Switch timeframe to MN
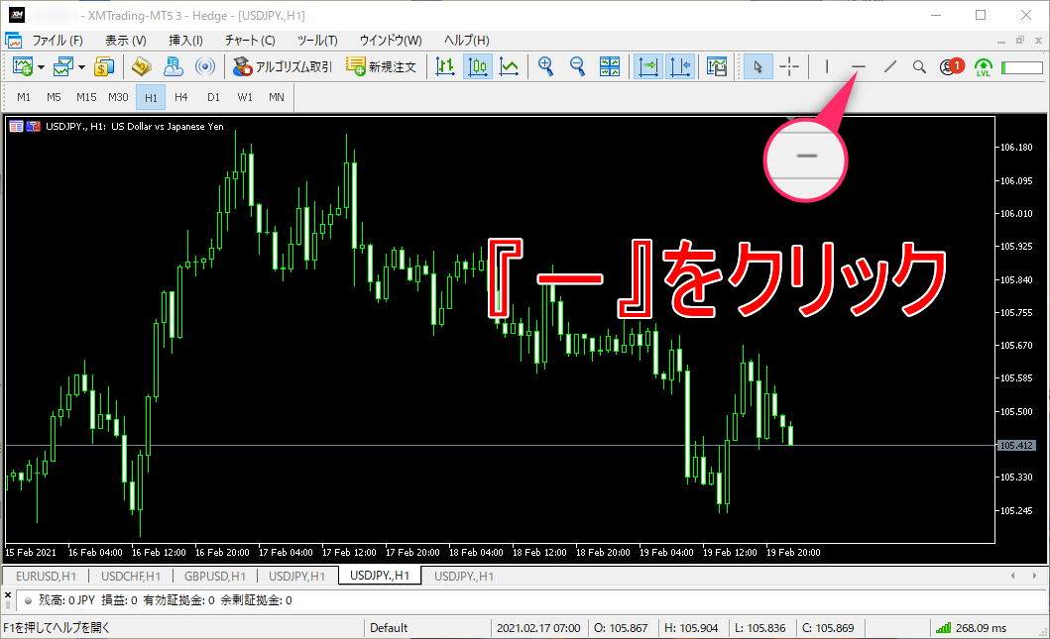The width and height of the screenshot is (1050, 639). [277, 98]
